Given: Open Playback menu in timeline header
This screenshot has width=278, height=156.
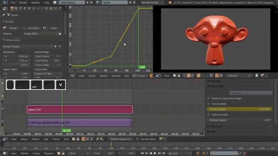Looking at the screenshot, I should coord(49,153).
